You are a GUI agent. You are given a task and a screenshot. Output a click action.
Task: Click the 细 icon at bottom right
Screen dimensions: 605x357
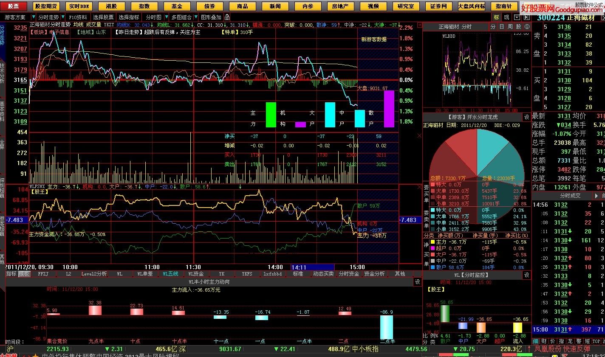pos(536,341)
